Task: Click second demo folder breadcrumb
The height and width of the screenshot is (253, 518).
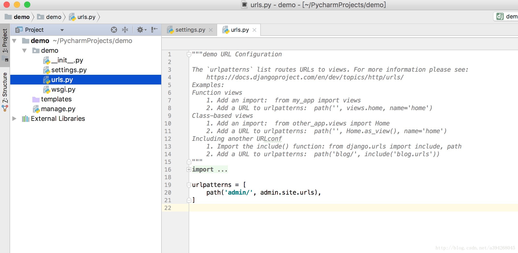Action: 49,17
